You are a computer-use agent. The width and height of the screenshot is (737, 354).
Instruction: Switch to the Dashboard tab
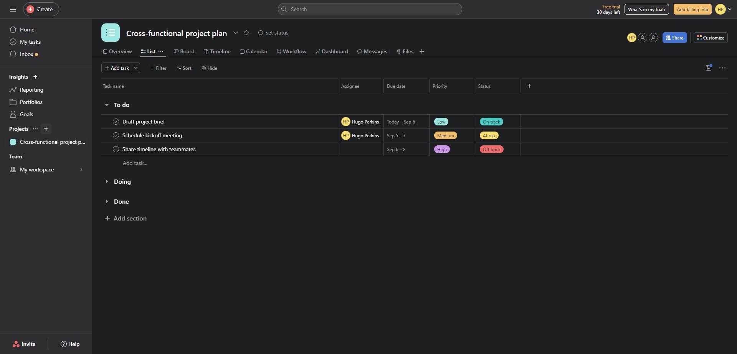(332, 51)
